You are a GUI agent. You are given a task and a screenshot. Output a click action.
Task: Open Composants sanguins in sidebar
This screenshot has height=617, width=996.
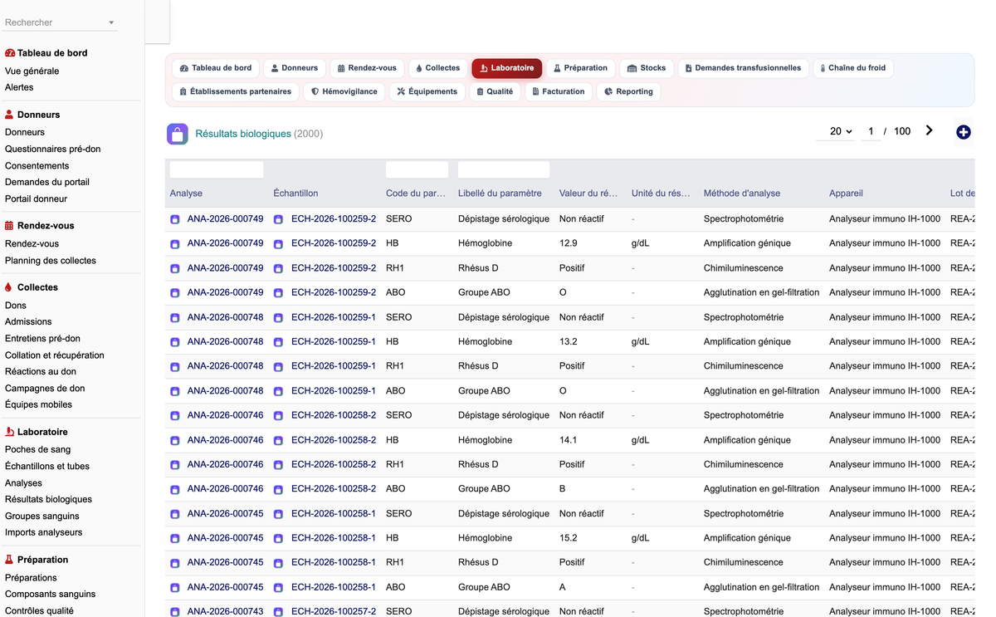point(50,595)
